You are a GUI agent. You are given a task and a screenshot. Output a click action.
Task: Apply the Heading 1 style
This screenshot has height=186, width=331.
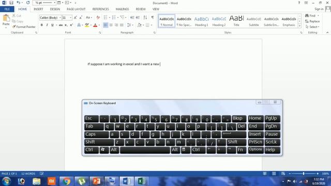[x=201, y=21]
